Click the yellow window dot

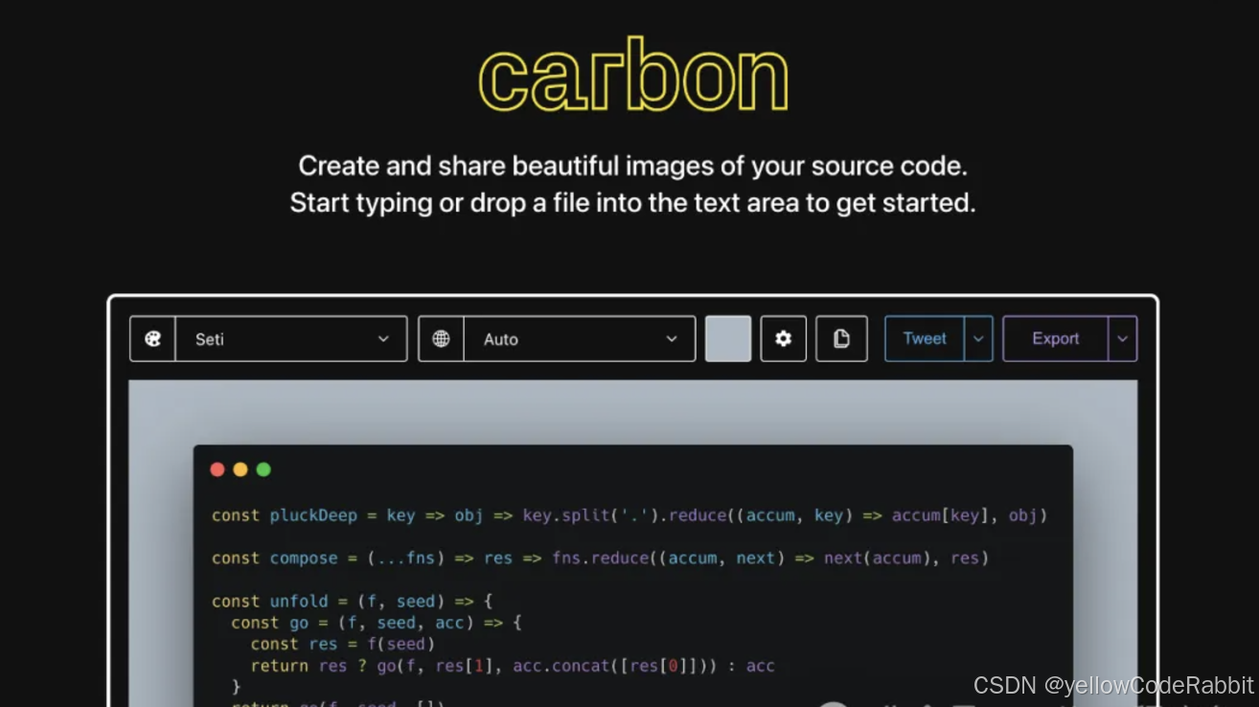pyautogui.click(x=240, y=469)
